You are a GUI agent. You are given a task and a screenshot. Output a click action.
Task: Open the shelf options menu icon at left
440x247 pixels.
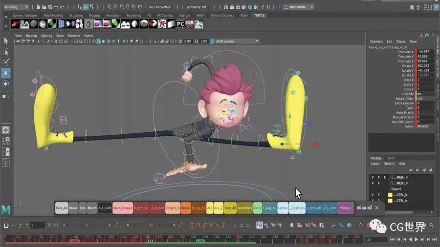click(x=6, y=26)
